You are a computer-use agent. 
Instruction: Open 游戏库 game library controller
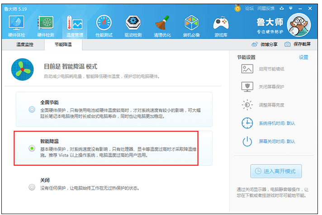coord(221,27)
